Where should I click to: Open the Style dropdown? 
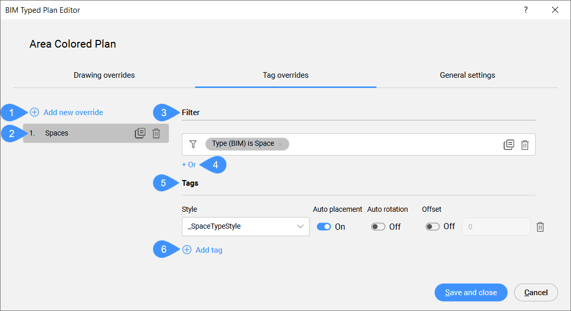(x=245, y=227)
